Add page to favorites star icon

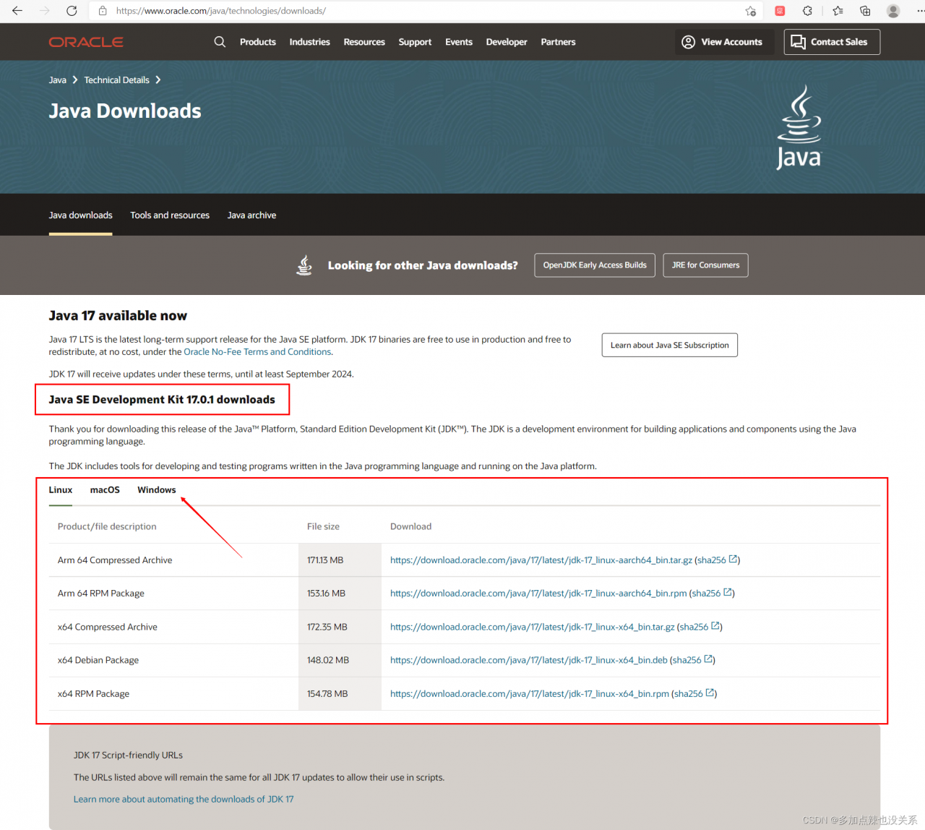point(751,11)
